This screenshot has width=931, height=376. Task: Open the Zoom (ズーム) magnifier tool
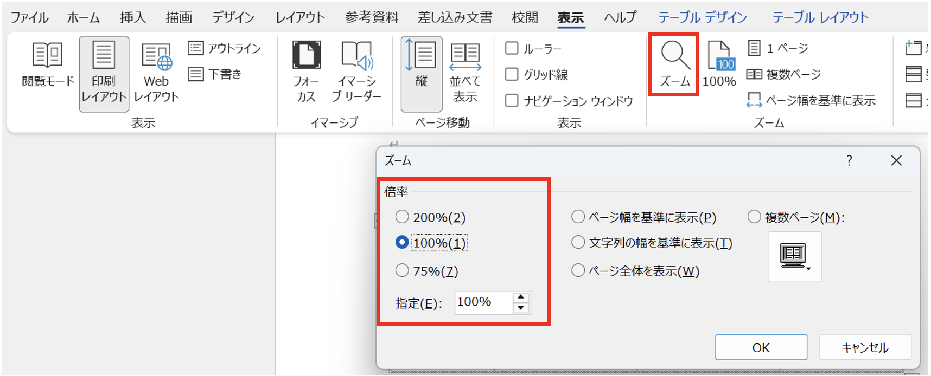(674, 64)
